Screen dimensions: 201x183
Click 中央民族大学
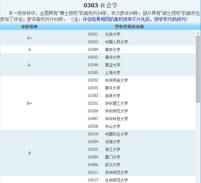[x=117, y=81]
